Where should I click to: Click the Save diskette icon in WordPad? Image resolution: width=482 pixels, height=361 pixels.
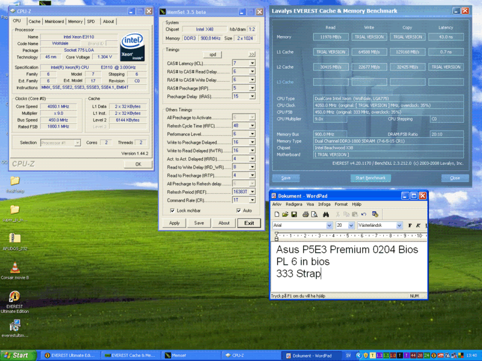click(x=294, y=214)
